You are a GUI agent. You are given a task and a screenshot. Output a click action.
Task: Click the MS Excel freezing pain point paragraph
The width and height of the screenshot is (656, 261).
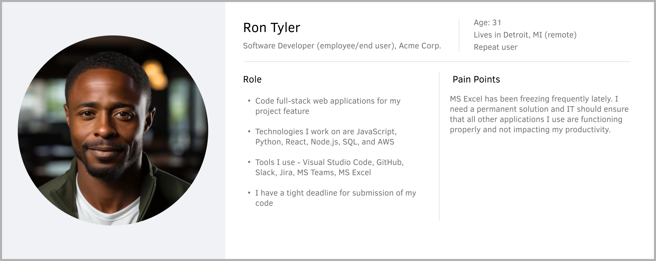[x=539, y=114]
